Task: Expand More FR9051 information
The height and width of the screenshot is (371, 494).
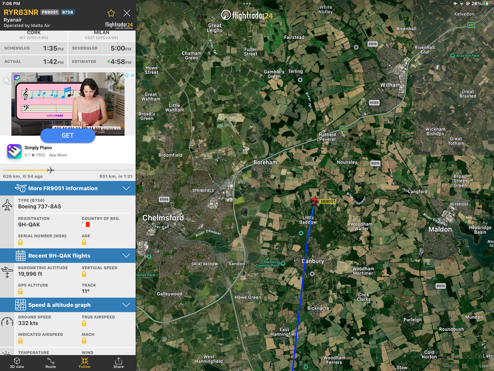Action: pyautogui.click(x=68, y=188)
